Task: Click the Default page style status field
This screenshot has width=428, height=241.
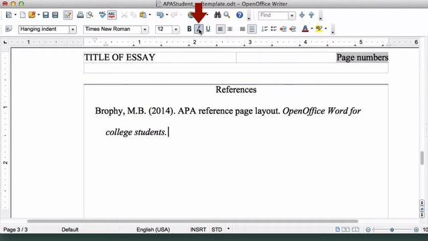Action: click(x=70, y=230)
